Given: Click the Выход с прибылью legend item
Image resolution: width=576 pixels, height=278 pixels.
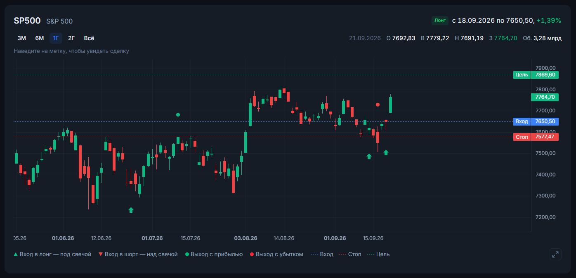Looking at the screenshot, I should click(x=214, y=254).
